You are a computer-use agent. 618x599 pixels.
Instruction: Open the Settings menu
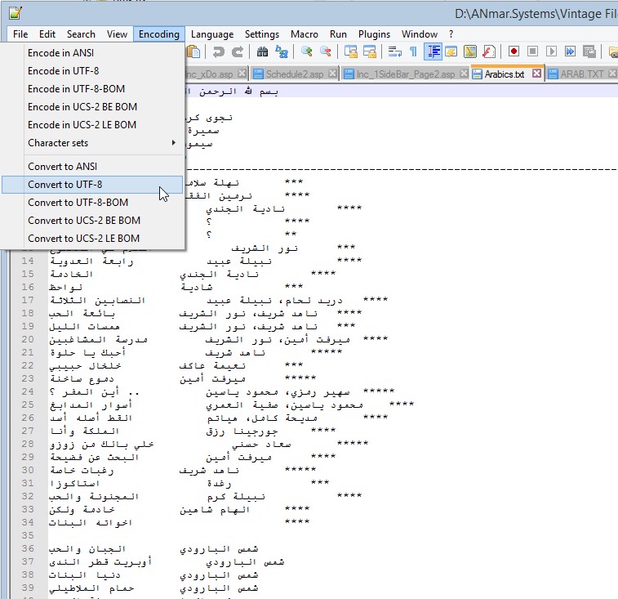[261, 34]
